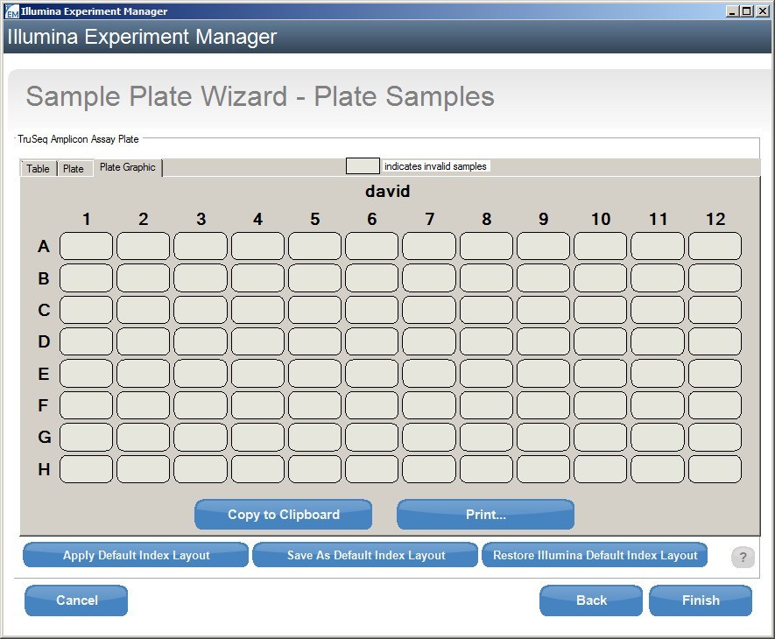Select the Plate Graphic tab
The image size is (775, 639).
pyautogui.click(x=125, y=168)
